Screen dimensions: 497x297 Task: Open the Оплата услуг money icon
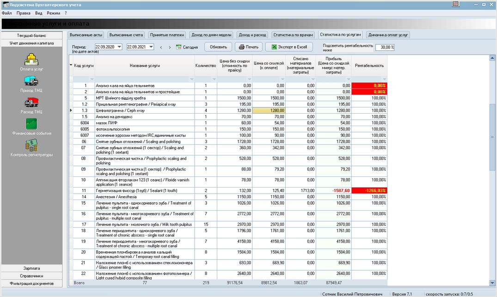coord(31,60)
